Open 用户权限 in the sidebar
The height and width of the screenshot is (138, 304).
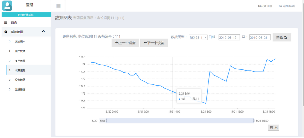(20, 51)
